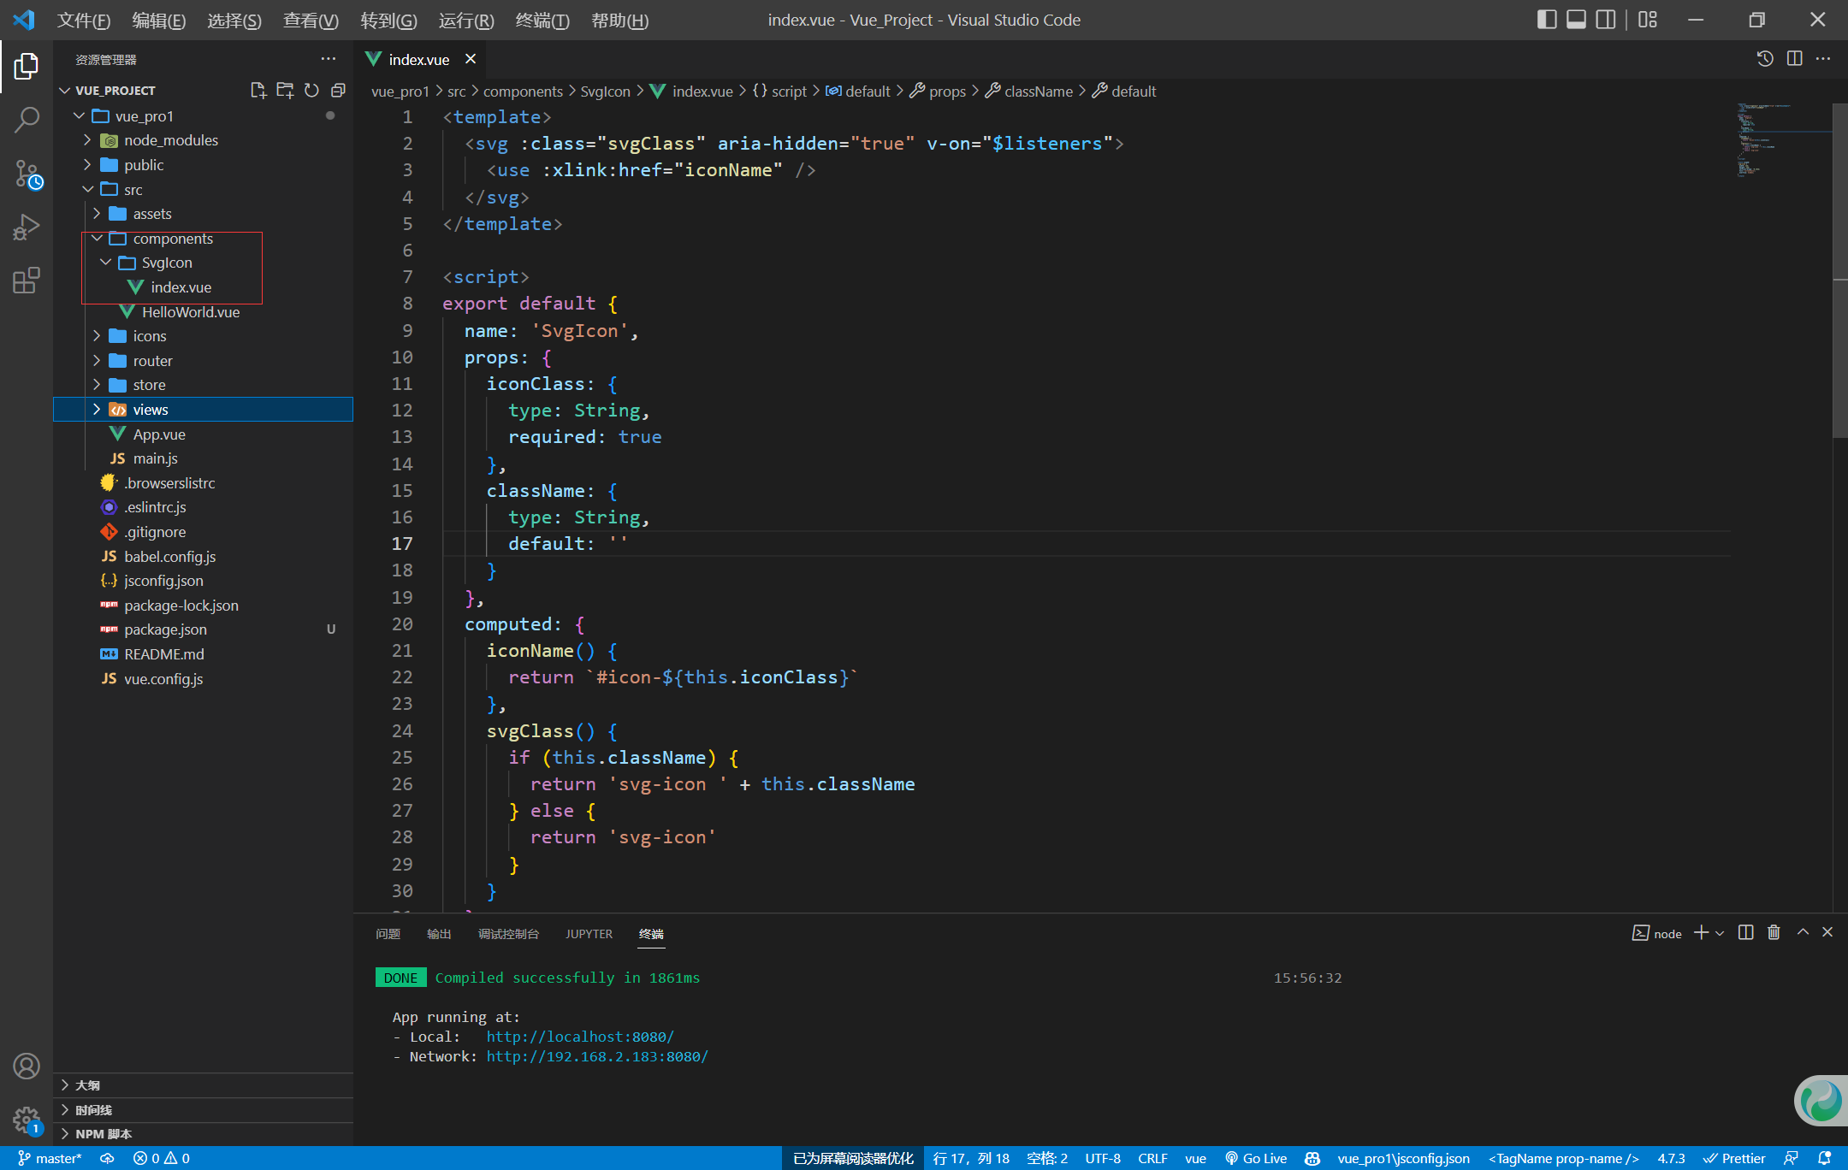Open notifications bell in status bar
The height and width of the screenshot is (1170, 1848).
point(1824,1158)
